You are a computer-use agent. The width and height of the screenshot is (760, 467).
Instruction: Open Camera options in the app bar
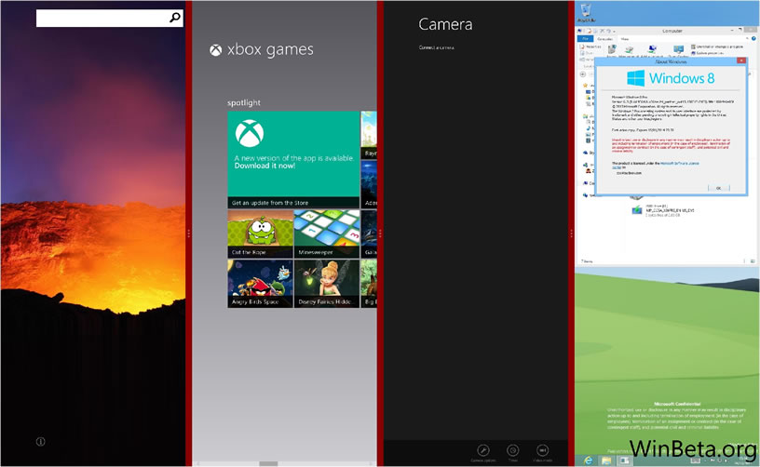click(483, 453)
